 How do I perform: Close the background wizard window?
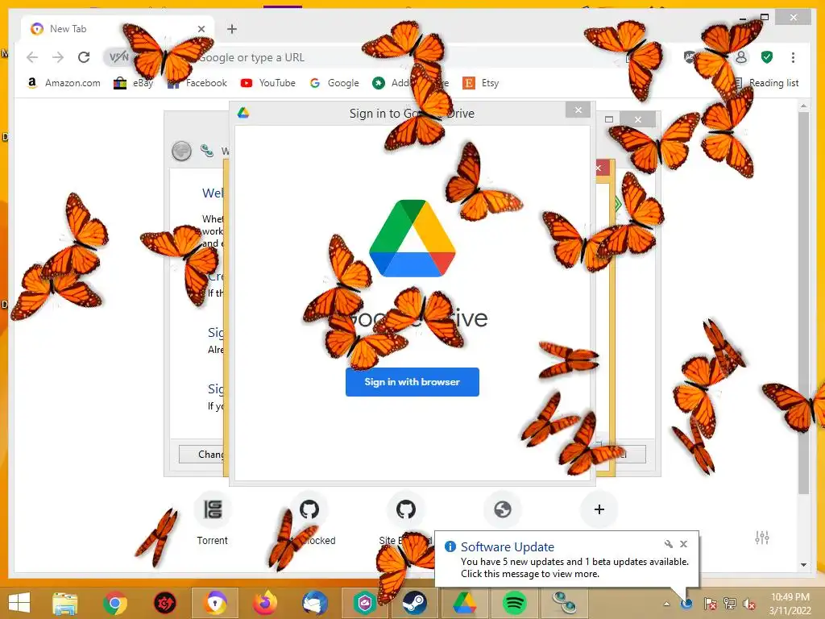638,119
